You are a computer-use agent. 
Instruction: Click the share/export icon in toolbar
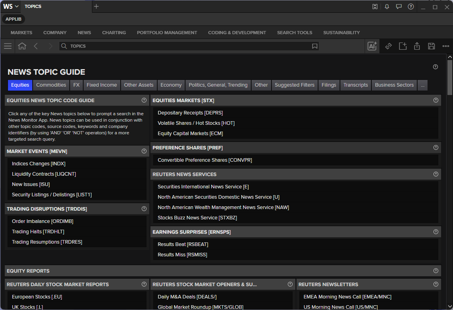pos(417,46)
